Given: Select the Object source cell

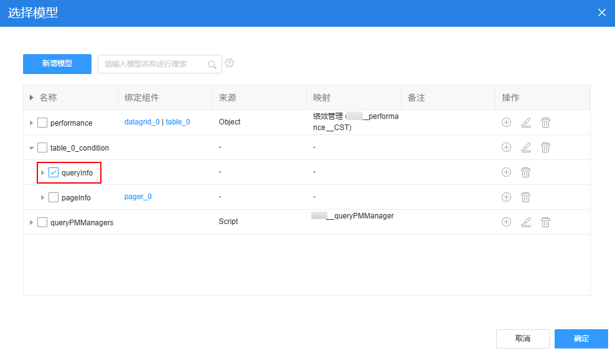Looking at the screenshot, I should [x=230, y=122].
